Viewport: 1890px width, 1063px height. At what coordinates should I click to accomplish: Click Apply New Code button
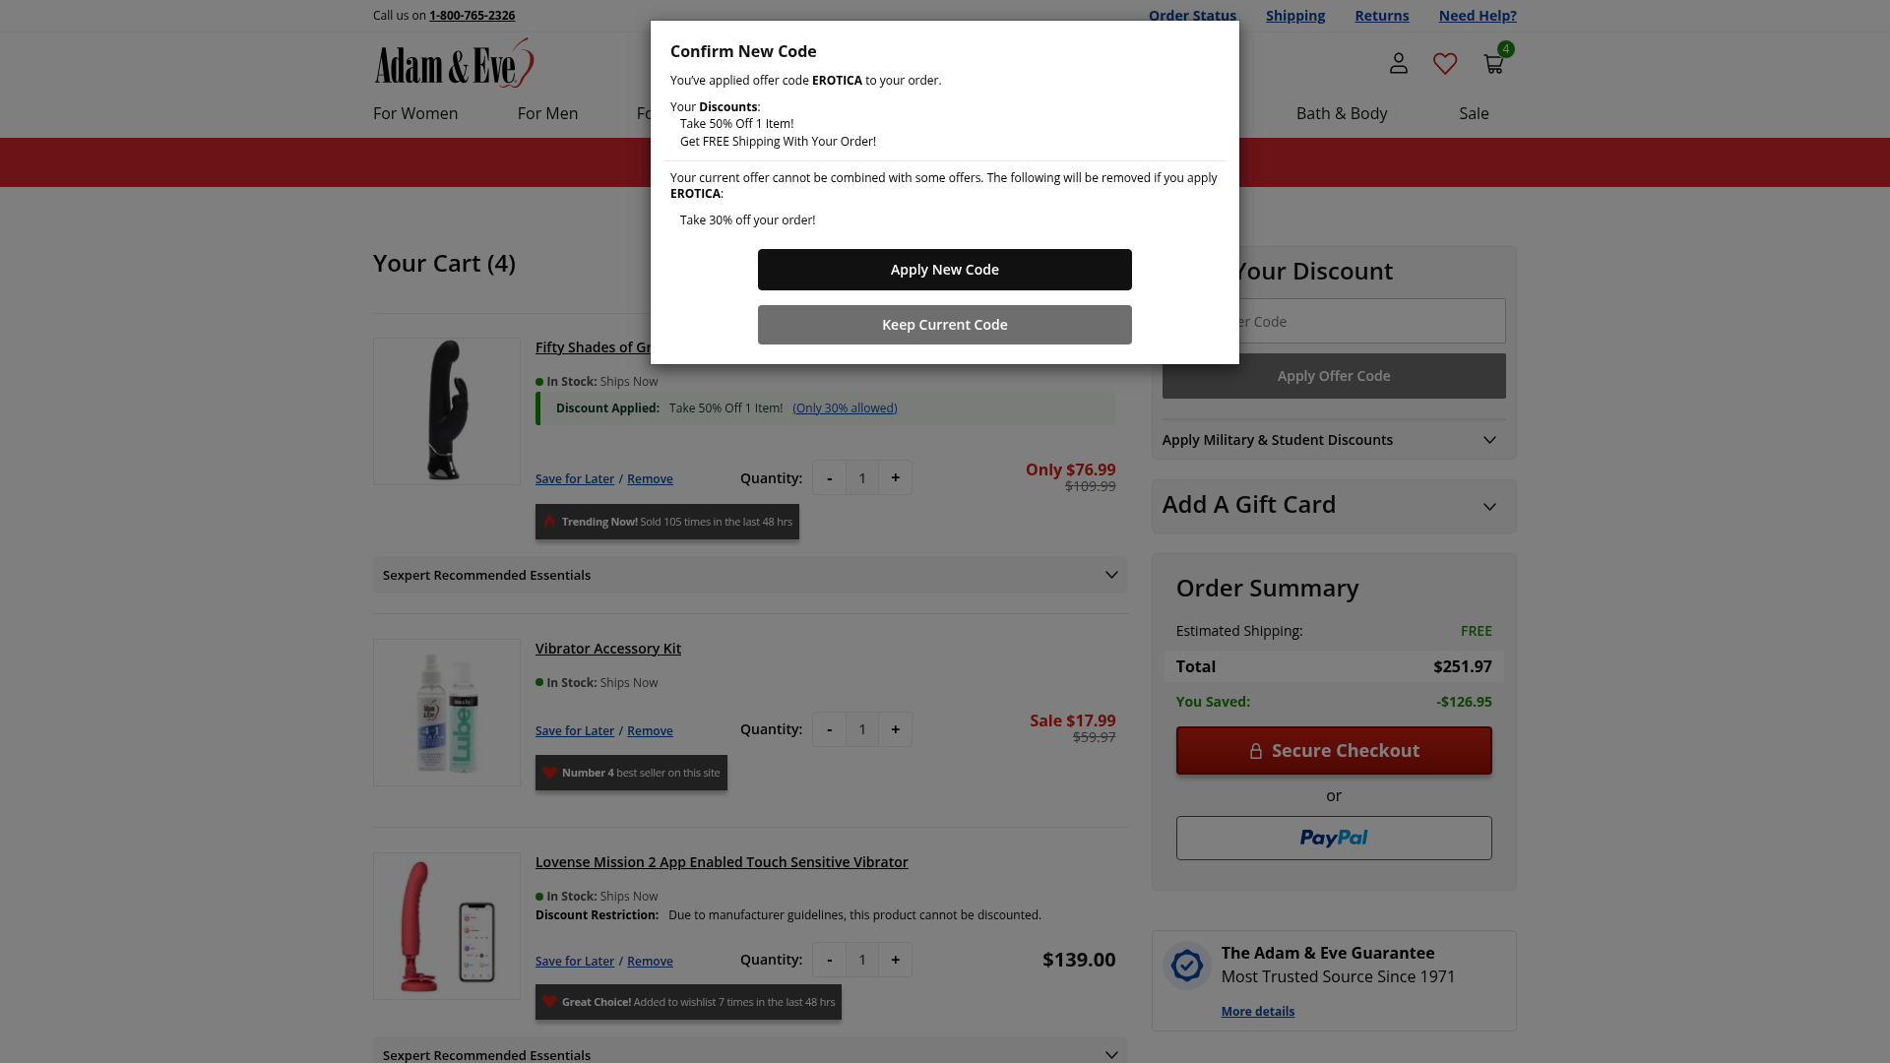pos(945,270)
